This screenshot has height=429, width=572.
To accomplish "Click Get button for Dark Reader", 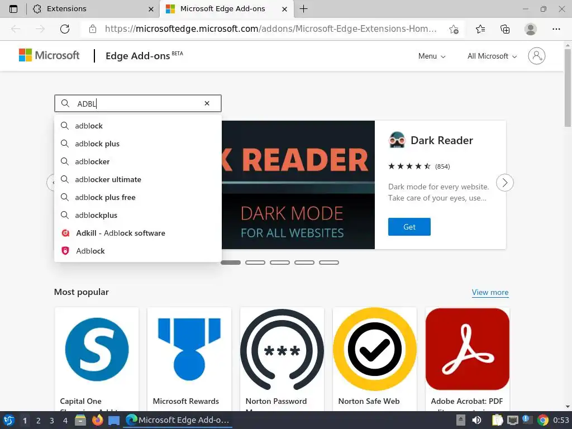I will click(409, 227).
